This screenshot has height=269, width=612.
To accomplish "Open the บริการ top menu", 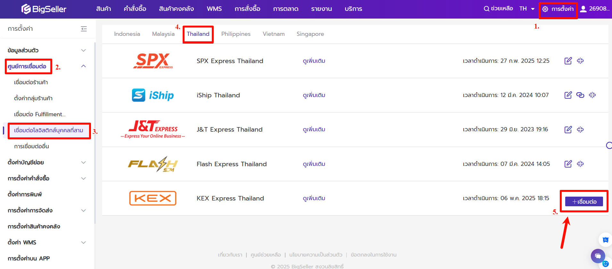I will 353,9.
